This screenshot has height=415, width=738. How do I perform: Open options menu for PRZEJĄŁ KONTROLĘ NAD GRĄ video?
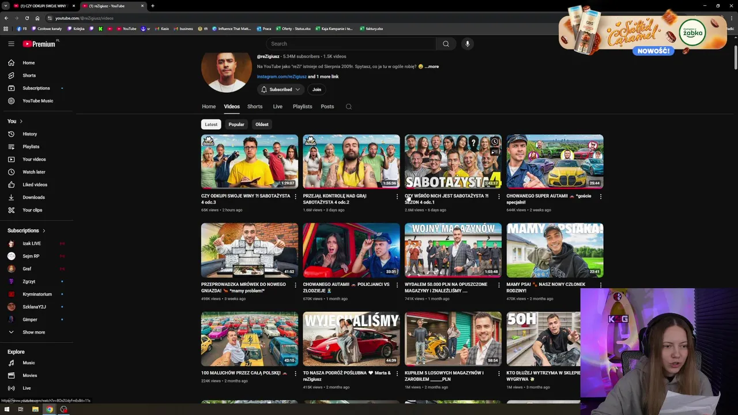click(397, 197)
